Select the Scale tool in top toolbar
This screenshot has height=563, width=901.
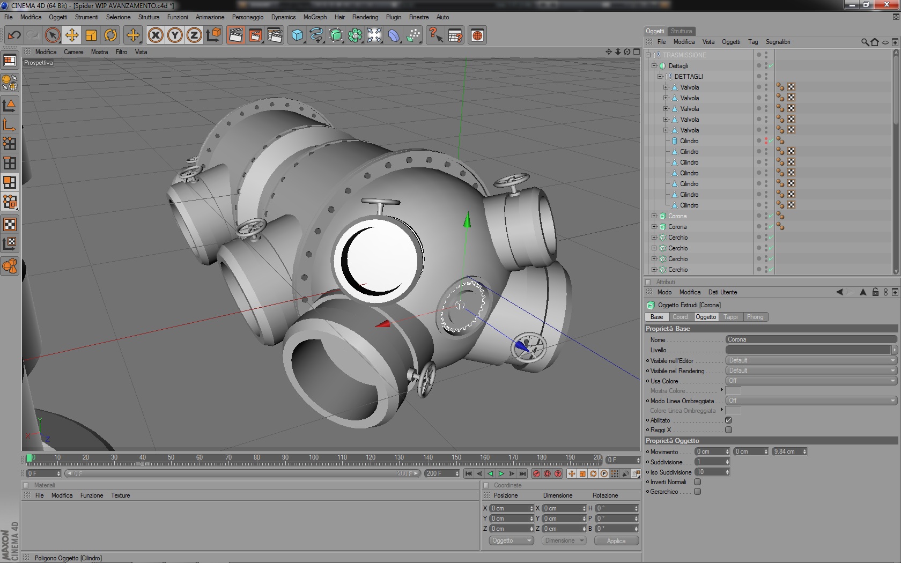tap(91, 35)
